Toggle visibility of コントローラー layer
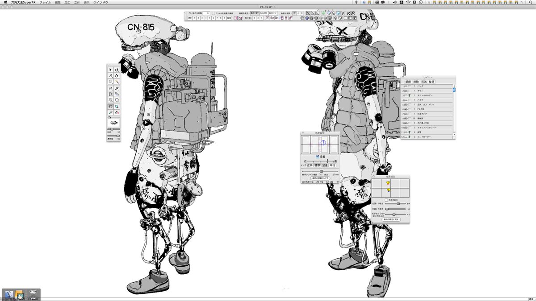536x301 pixels. click(406, 137)
